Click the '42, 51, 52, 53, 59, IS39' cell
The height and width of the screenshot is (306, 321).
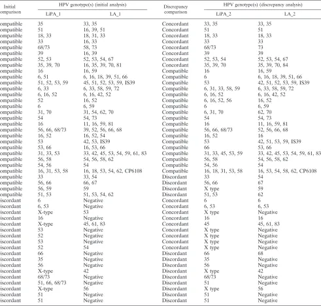[x=284, y=83]
